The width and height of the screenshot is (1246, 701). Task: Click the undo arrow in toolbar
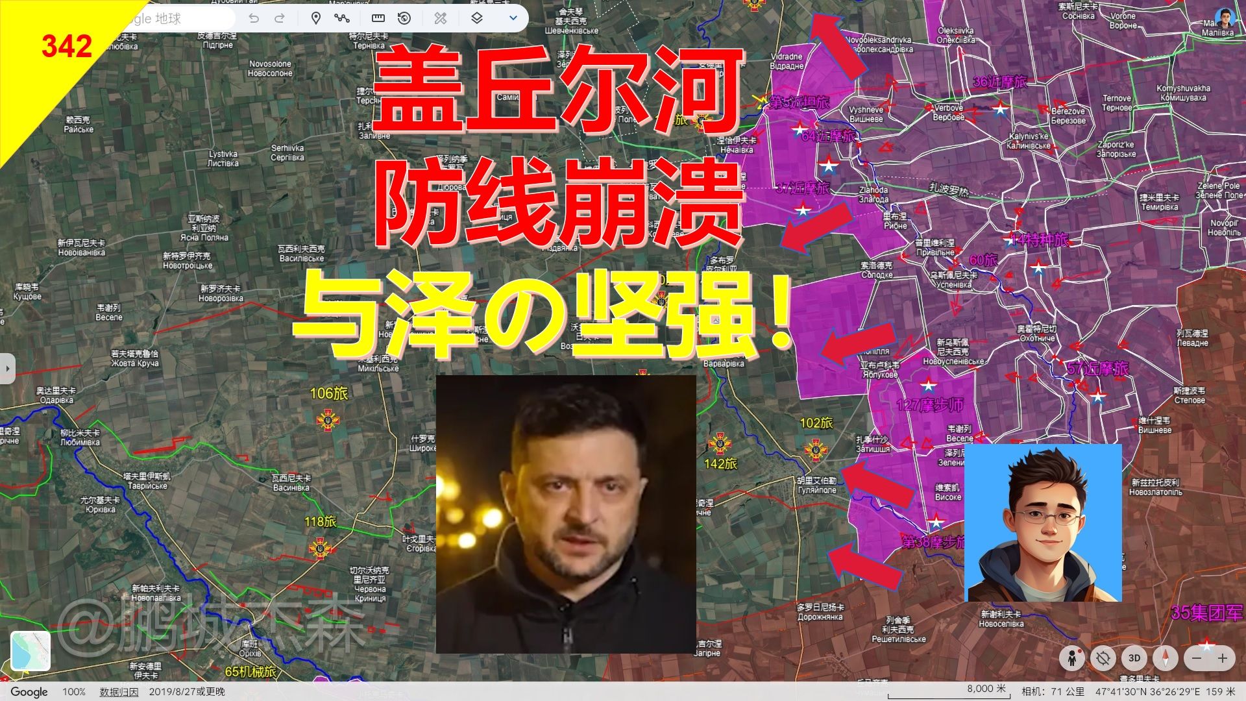pyautogui.click(x=254, y=18)
